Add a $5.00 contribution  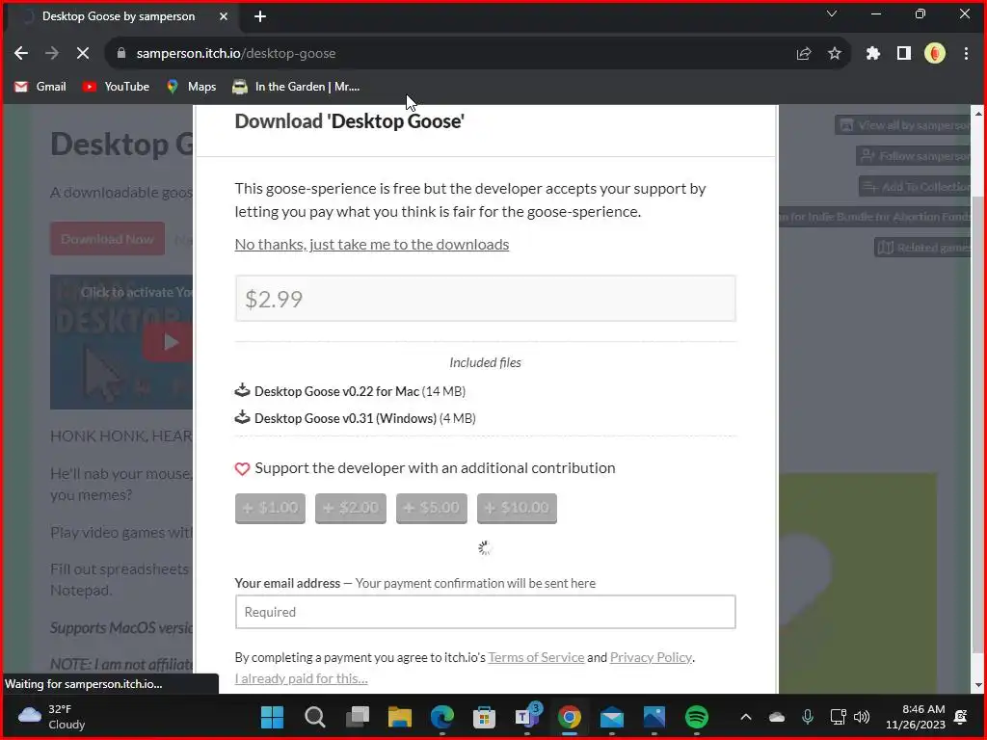tap(431, 508)
